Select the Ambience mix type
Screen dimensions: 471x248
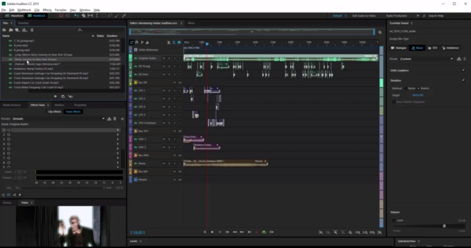pyautogui.click(x=450, y=48)
